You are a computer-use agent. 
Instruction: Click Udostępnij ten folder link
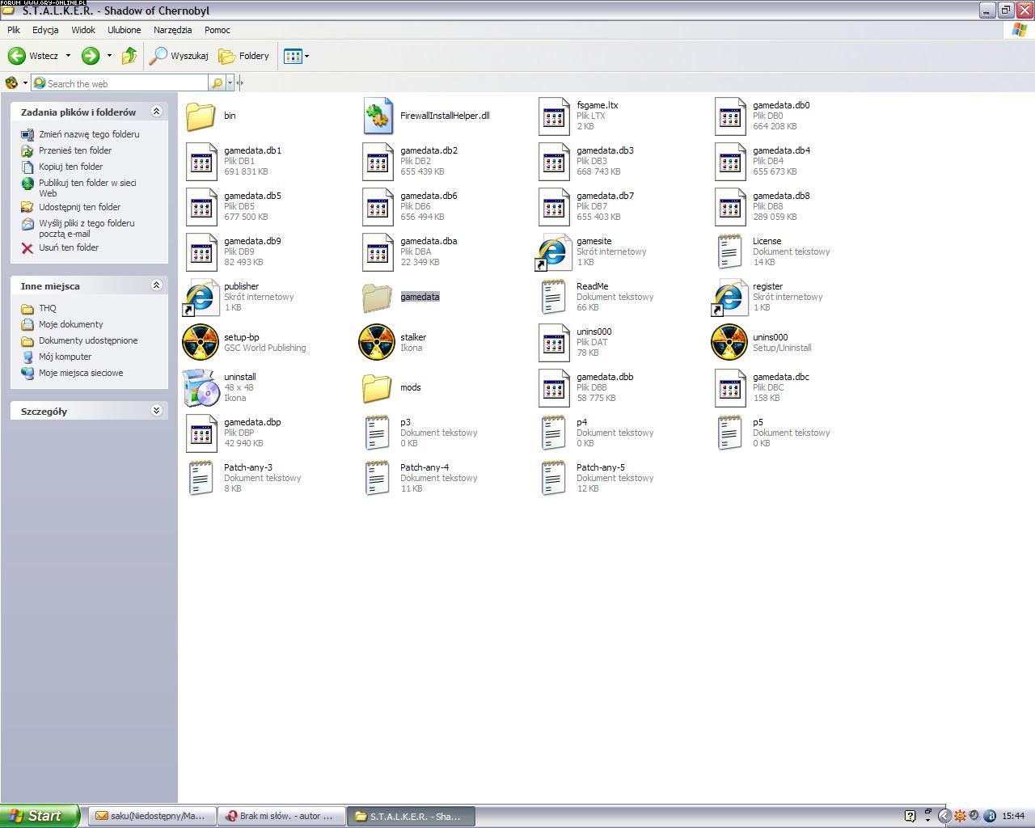click(x=80, y=207)
